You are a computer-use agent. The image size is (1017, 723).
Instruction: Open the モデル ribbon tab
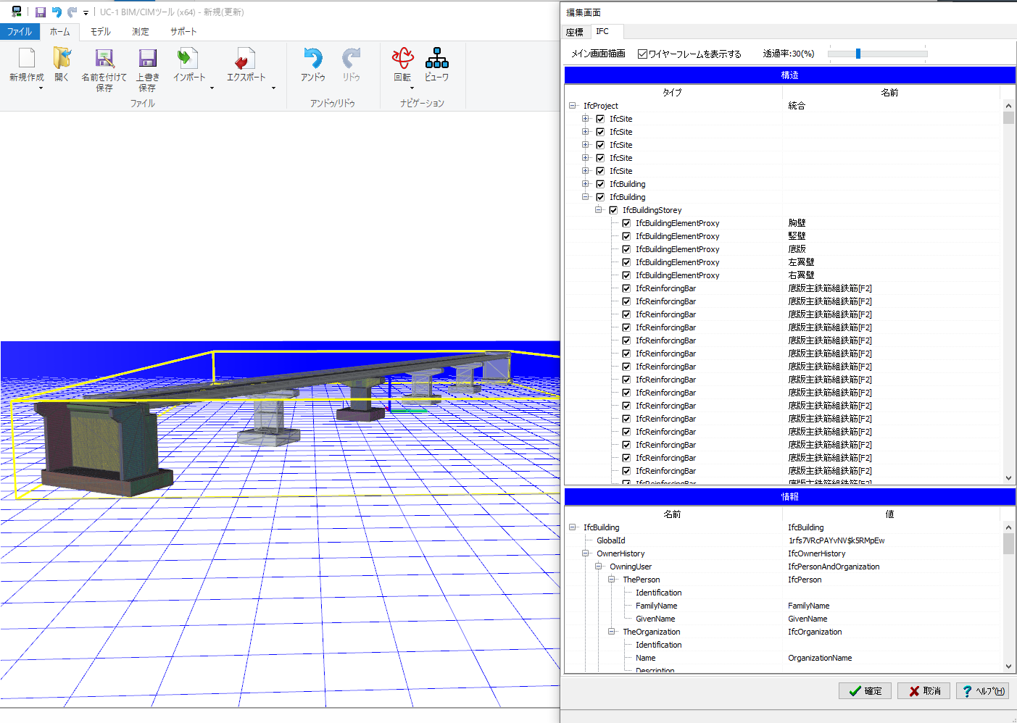click(x=101, y=32)
